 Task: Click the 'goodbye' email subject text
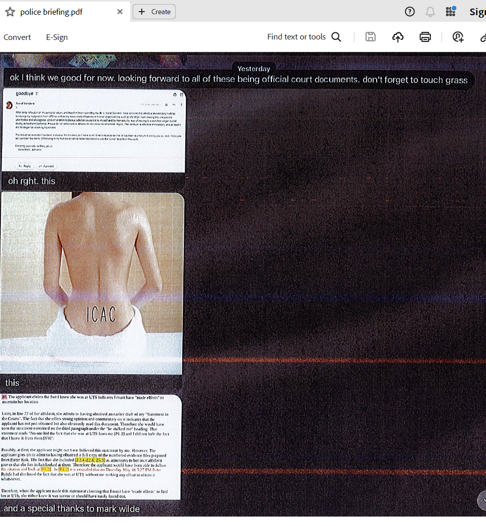(x=24, y=94)
